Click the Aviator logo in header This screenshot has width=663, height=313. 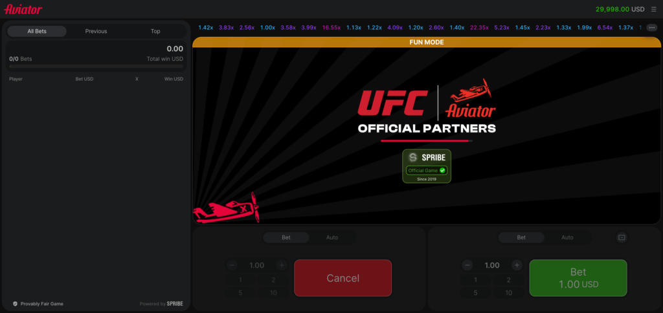[23, 9]
